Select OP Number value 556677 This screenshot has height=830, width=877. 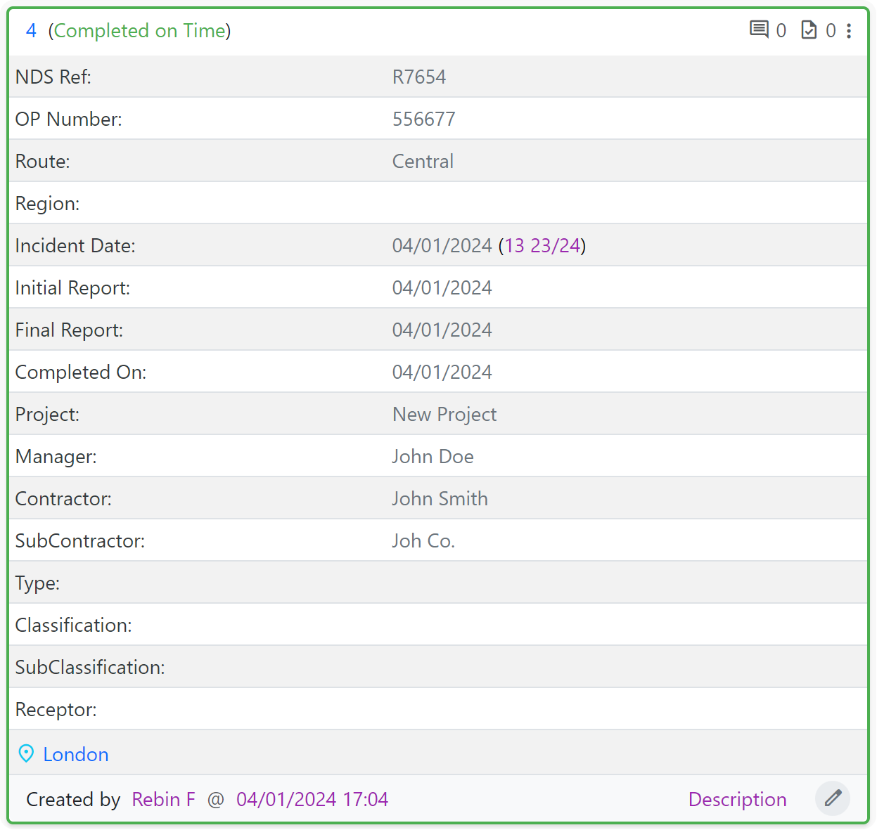coord(423,119)
